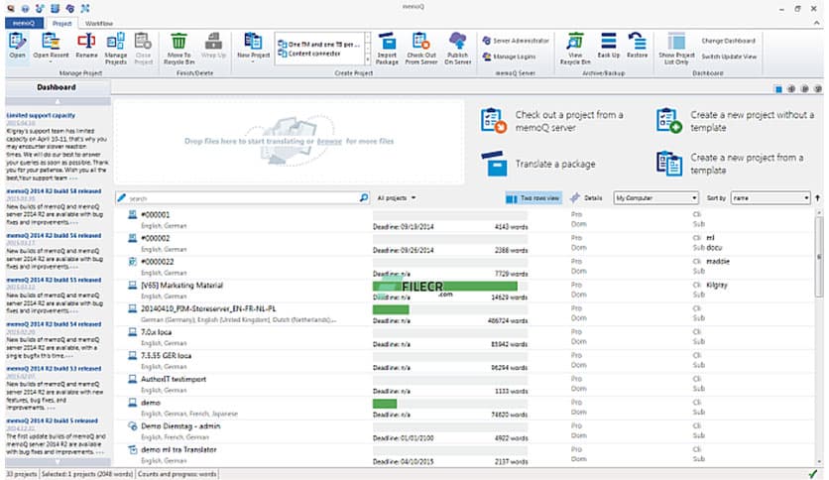Select the Demo Dienstag - admin project
The width and height of the screenshot is (829, 480).
click(x=465, y=431)
